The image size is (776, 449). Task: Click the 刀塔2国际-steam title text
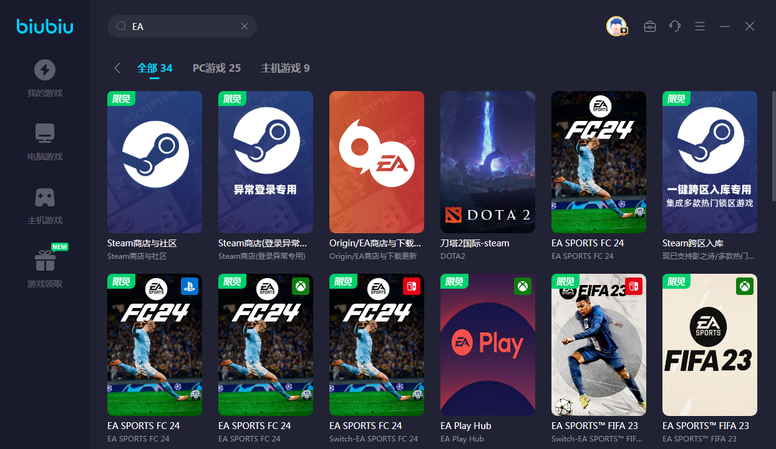coord(474,243)
